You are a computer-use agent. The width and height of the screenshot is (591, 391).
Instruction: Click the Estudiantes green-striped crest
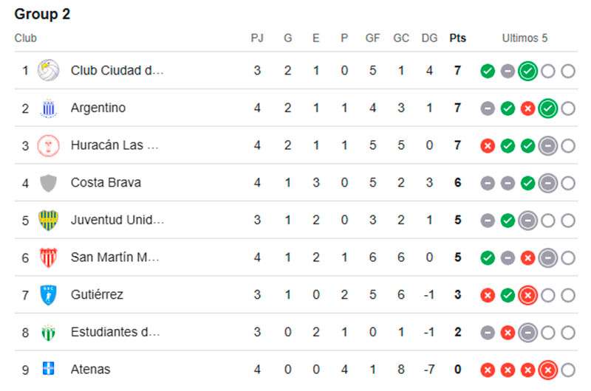(48, 333)
